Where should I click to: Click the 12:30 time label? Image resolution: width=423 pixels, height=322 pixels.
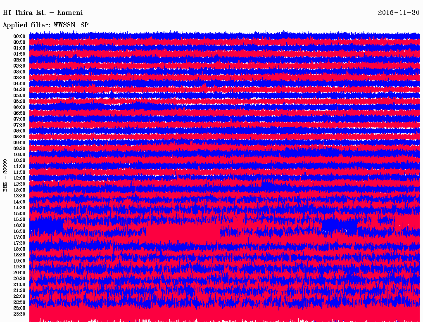(19, 184)
